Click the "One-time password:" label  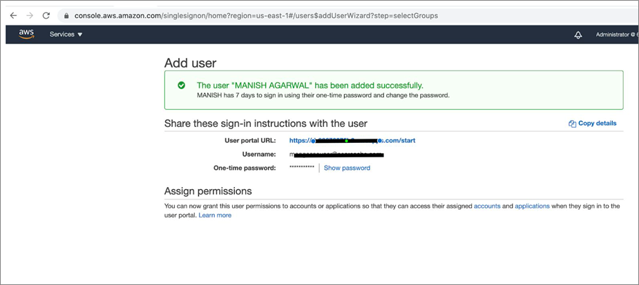(245, 168)
